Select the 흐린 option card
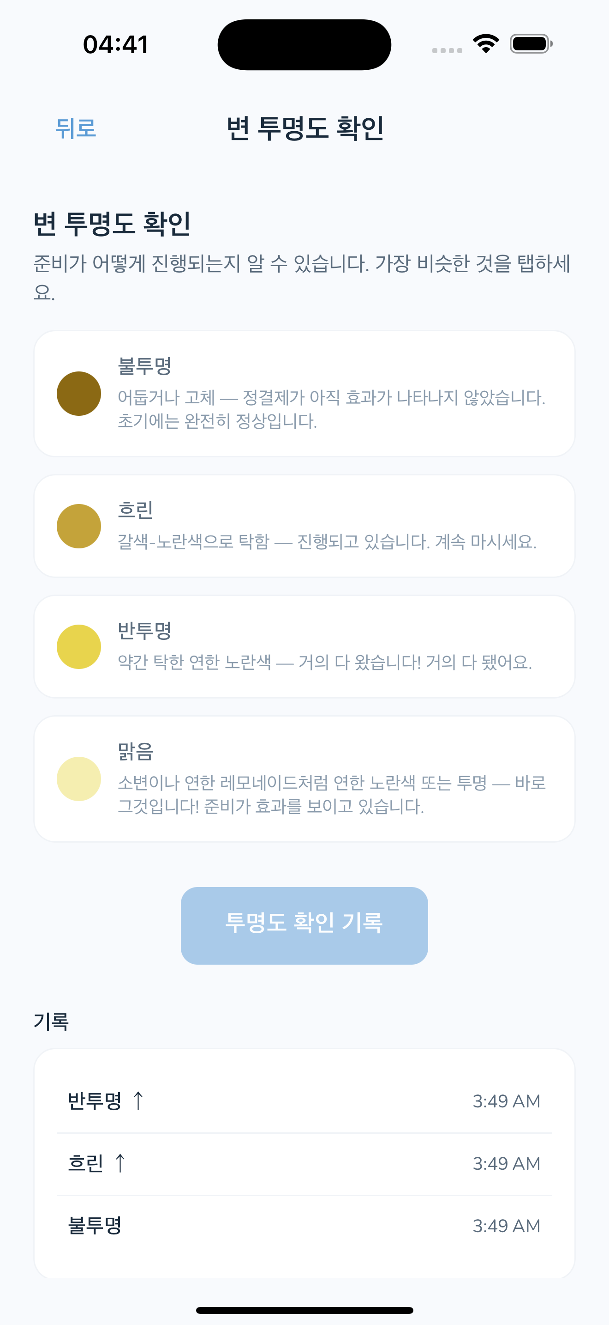Image resolution: width=609 pixels, height=1325 pixels. tap(304, 526)
